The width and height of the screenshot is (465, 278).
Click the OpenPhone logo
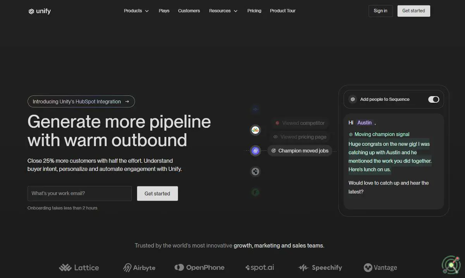200,268
